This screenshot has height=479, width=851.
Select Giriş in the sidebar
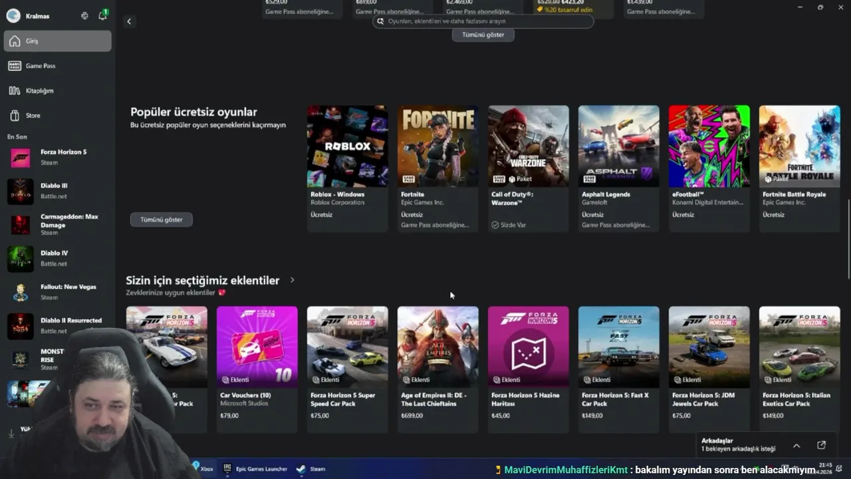point(58,41)
